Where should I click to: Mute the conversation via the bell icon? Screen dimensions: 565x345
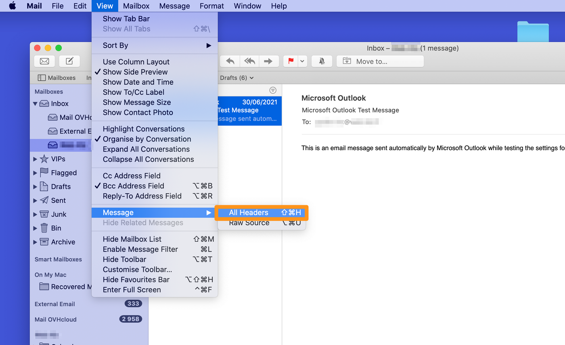321,61
